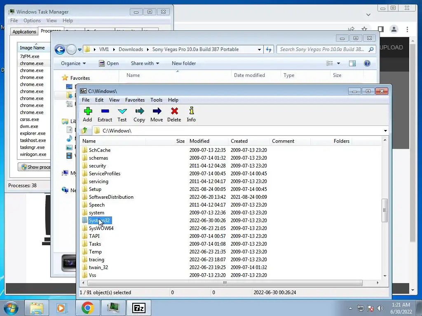422x316 pixels.
Task: Open the File menu in 7-Zip
Action: [x=86, y=100]
